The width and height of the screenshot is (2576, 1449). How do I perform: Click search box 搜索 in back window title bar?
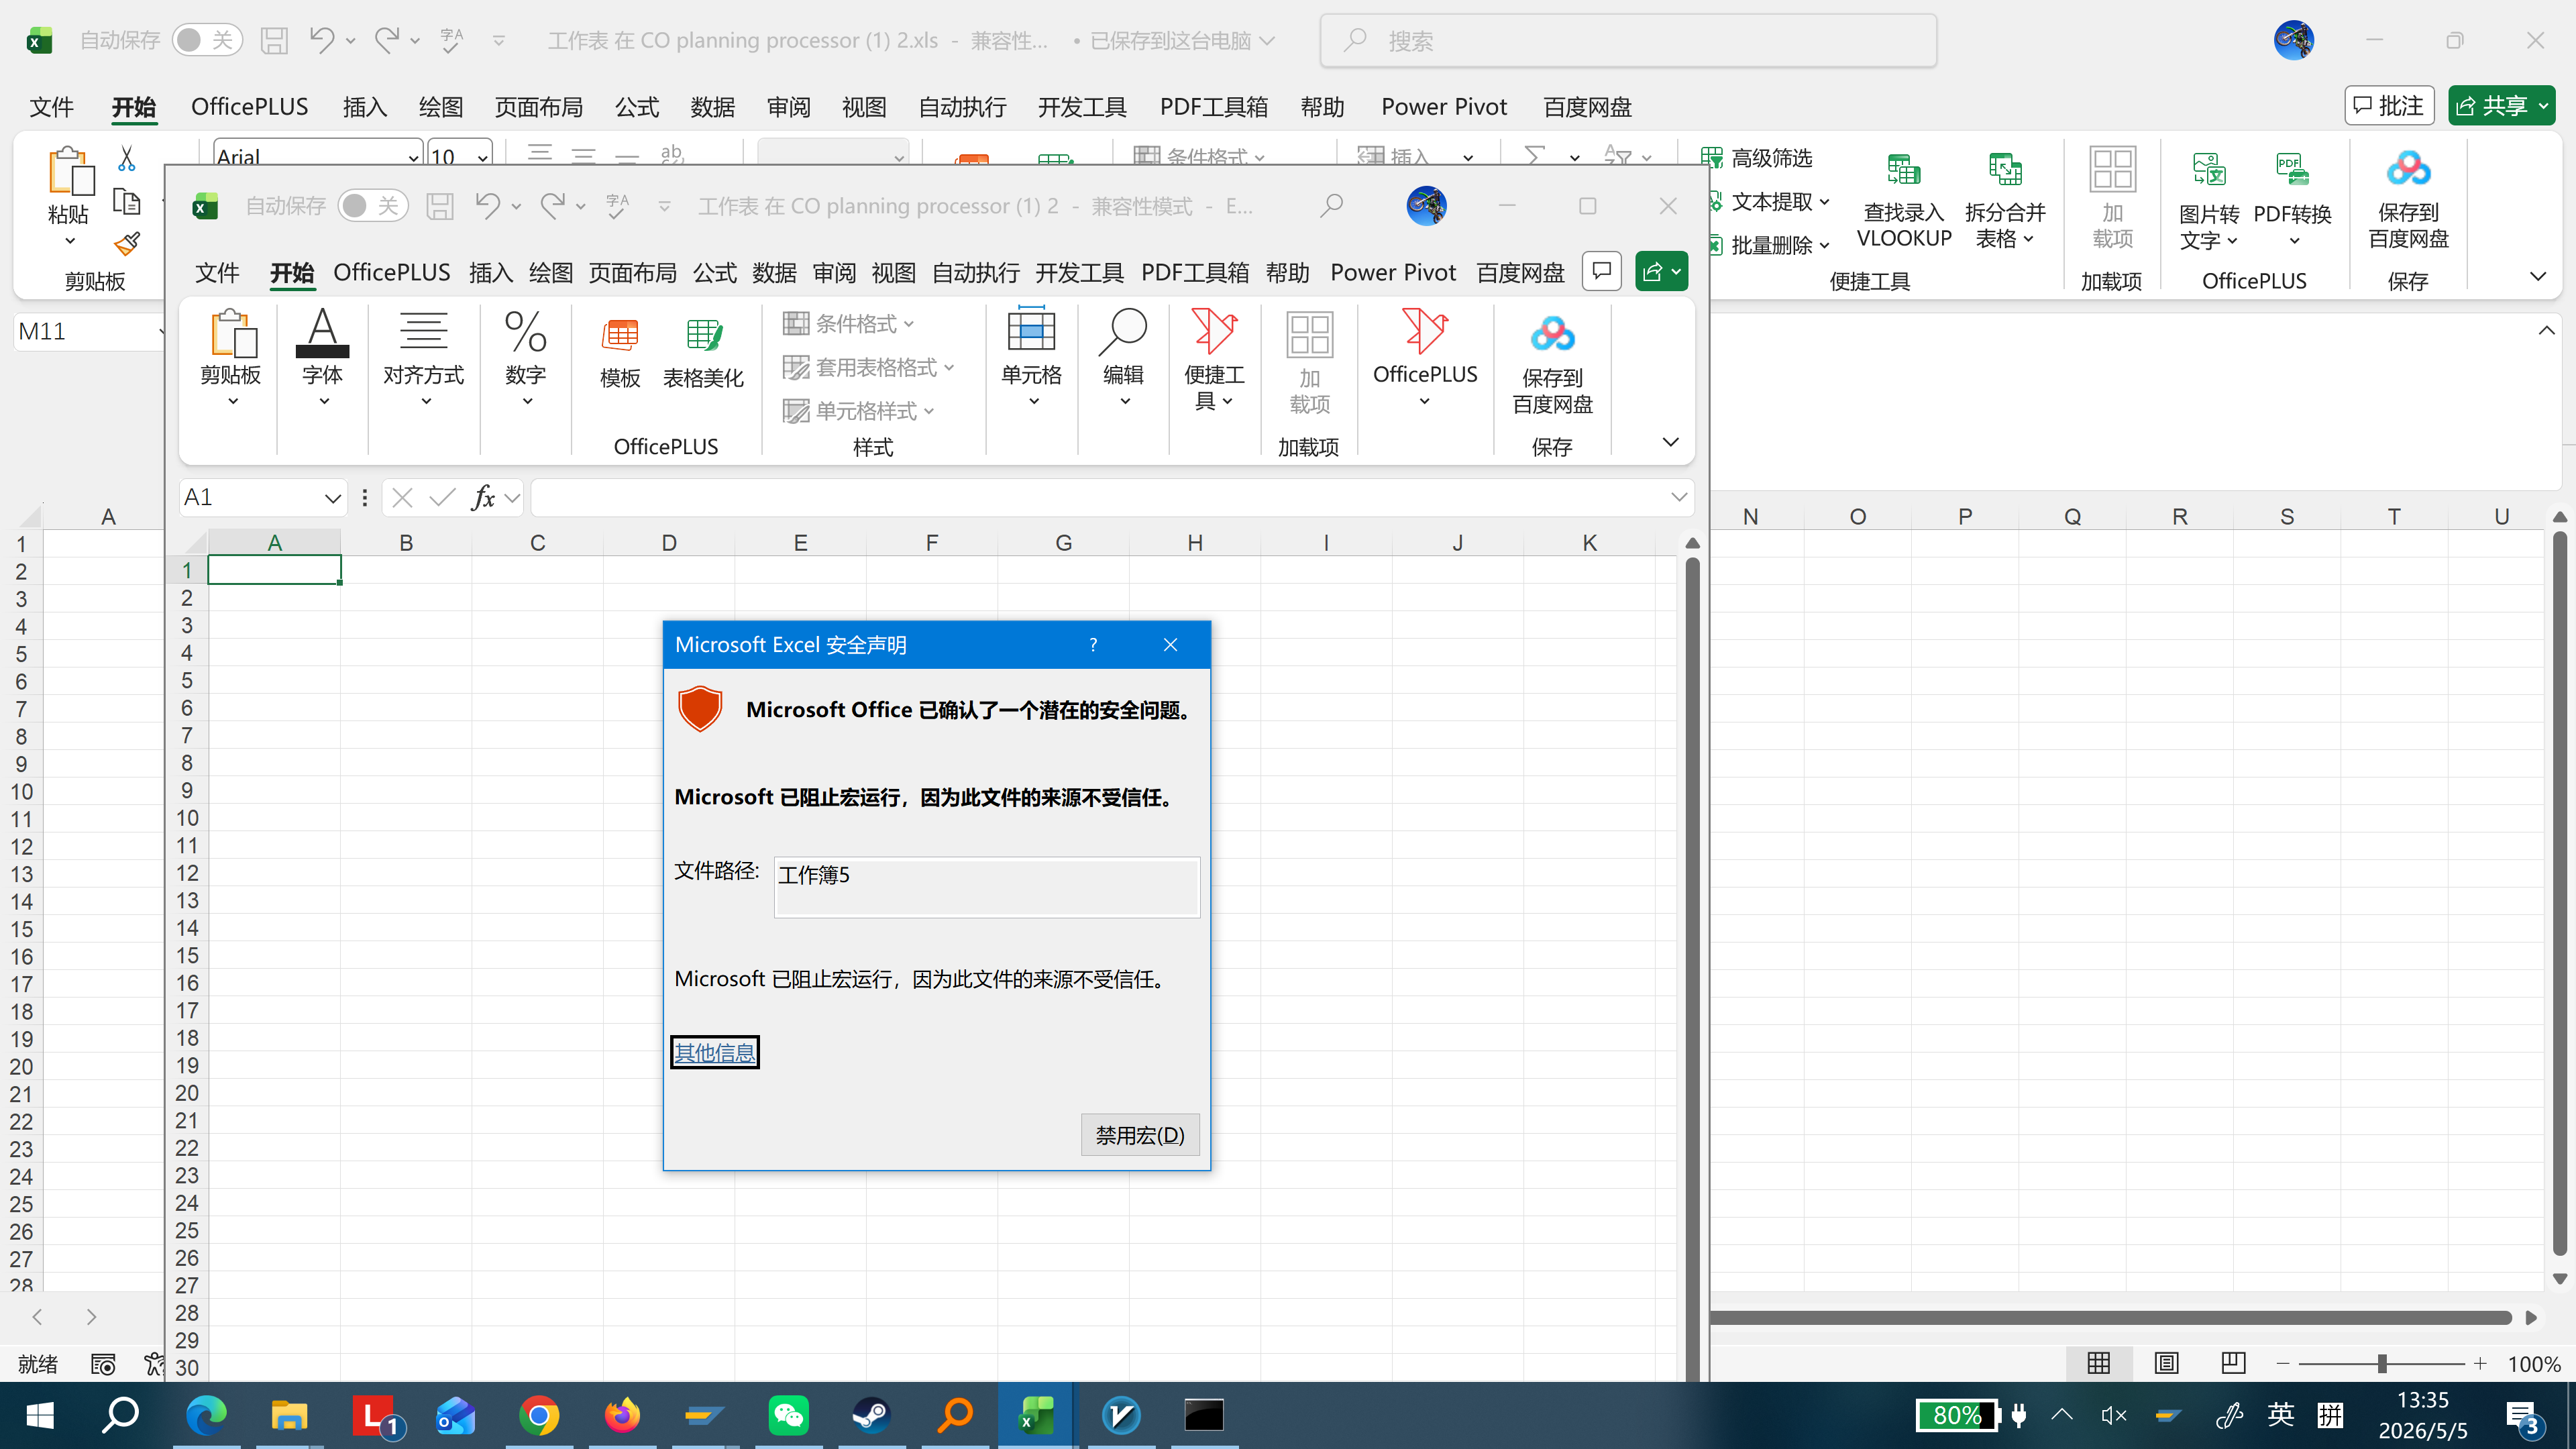[x=1628, y=40]
